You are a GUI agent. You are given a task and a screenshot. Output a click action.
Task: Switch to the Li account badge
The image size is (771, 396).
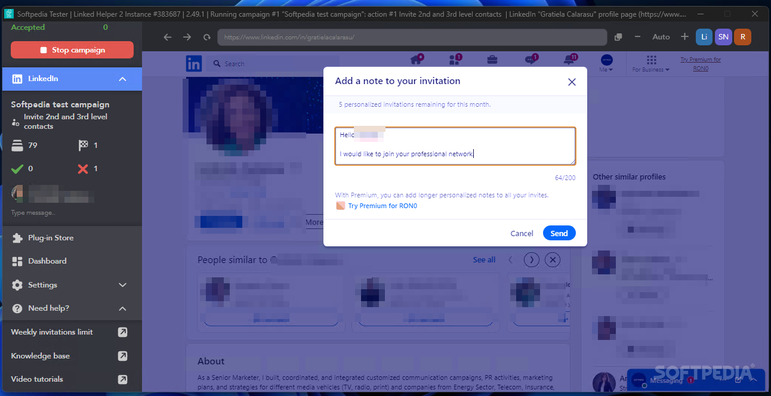click(704, 37)
